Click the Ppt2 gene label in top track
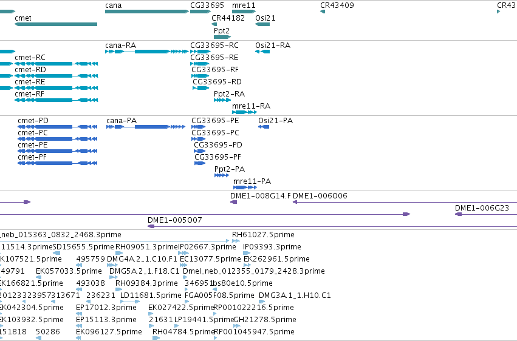 pyautogui.click(x=222, y=30)
